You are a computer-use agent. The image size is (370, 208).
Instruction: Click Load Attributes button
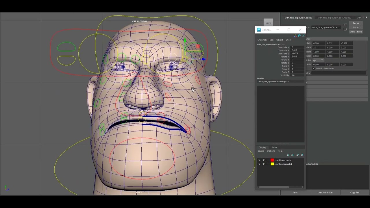pyautogui.click(x=325, y=192)
